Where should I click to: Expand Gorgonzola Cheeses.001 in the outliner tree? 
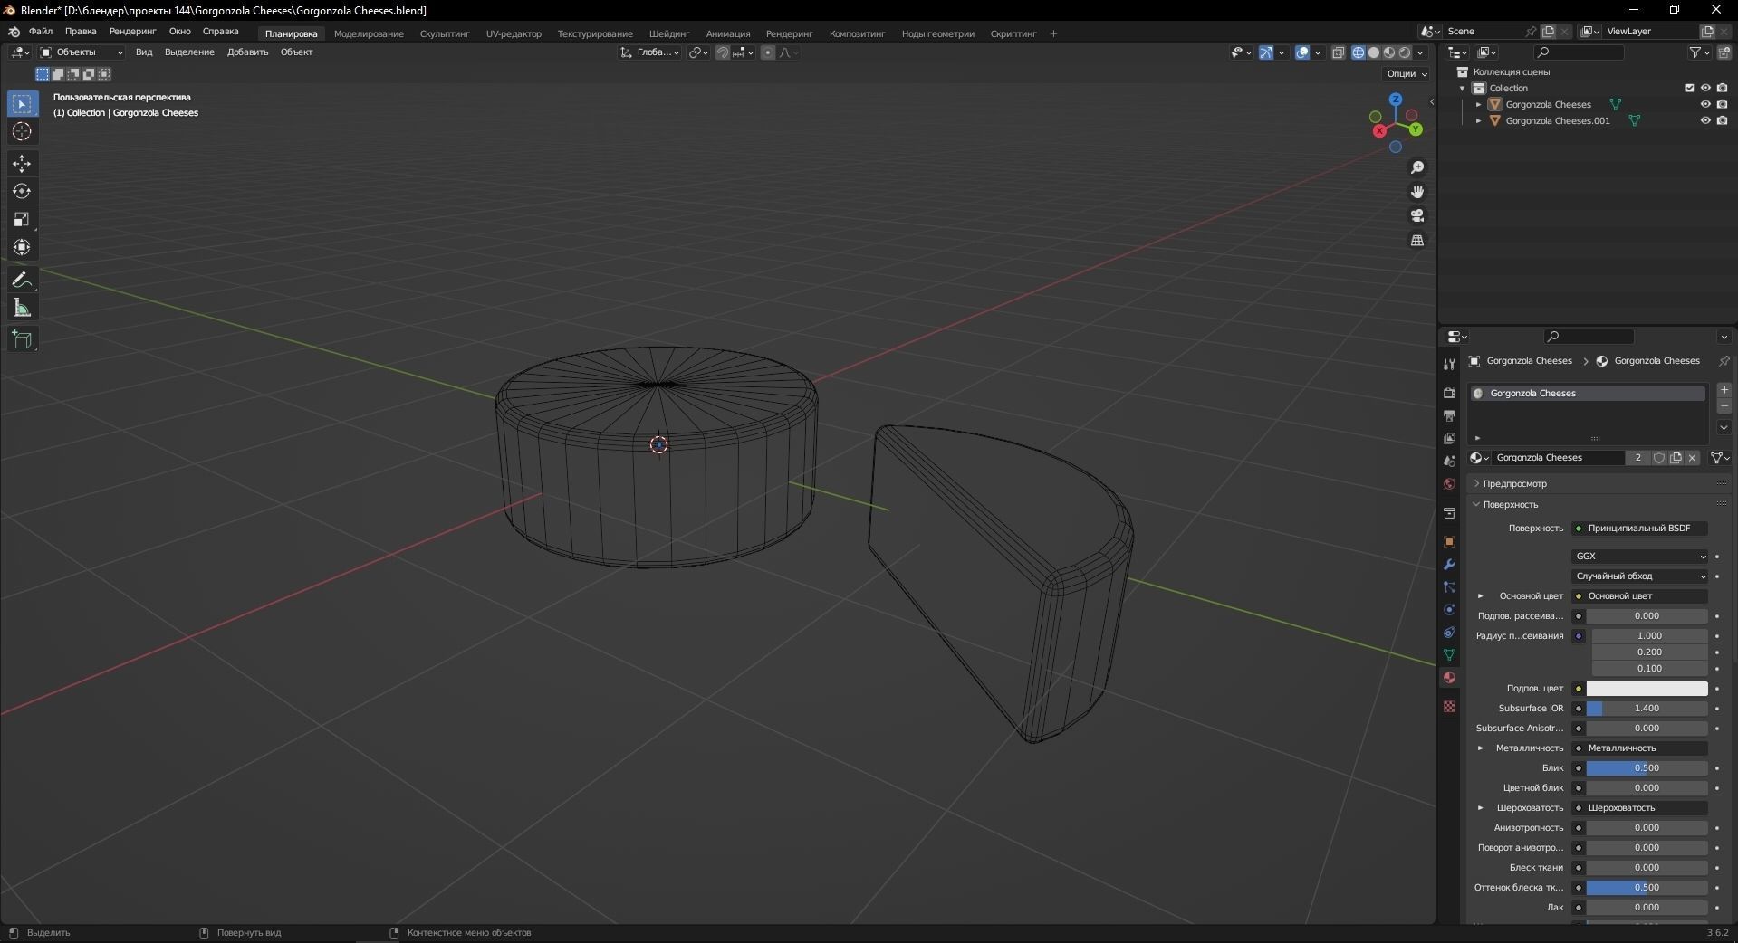coord(1479,120)
